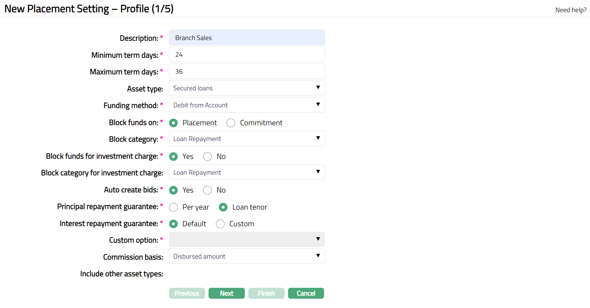Focus the Description text field
The height and width of the screenshot is (308, 590).
(x=247, y=38)
